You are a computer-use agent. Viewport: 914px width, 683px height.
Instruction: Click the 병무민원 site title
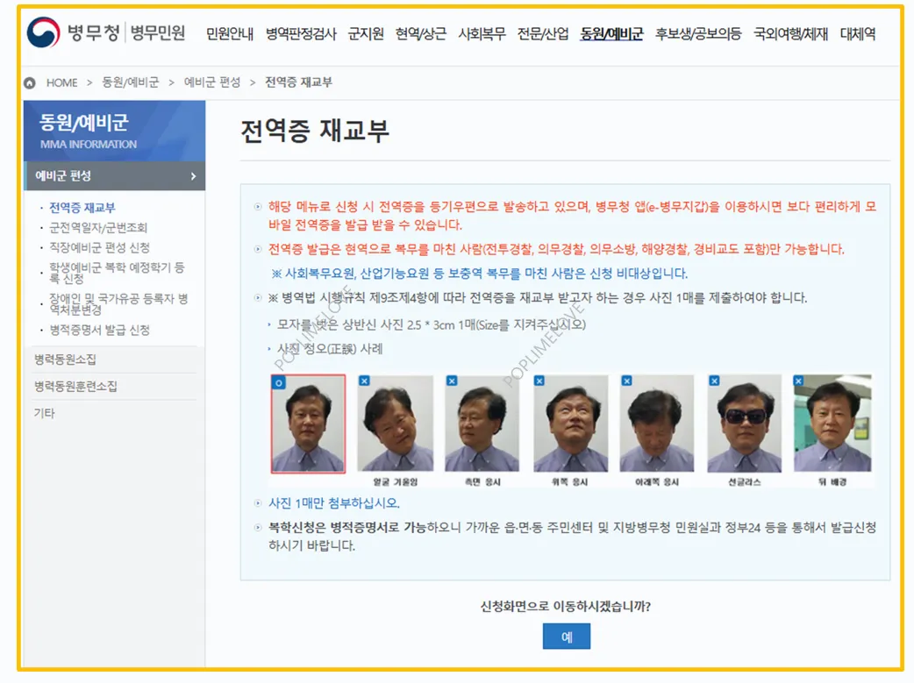point(158,32)
